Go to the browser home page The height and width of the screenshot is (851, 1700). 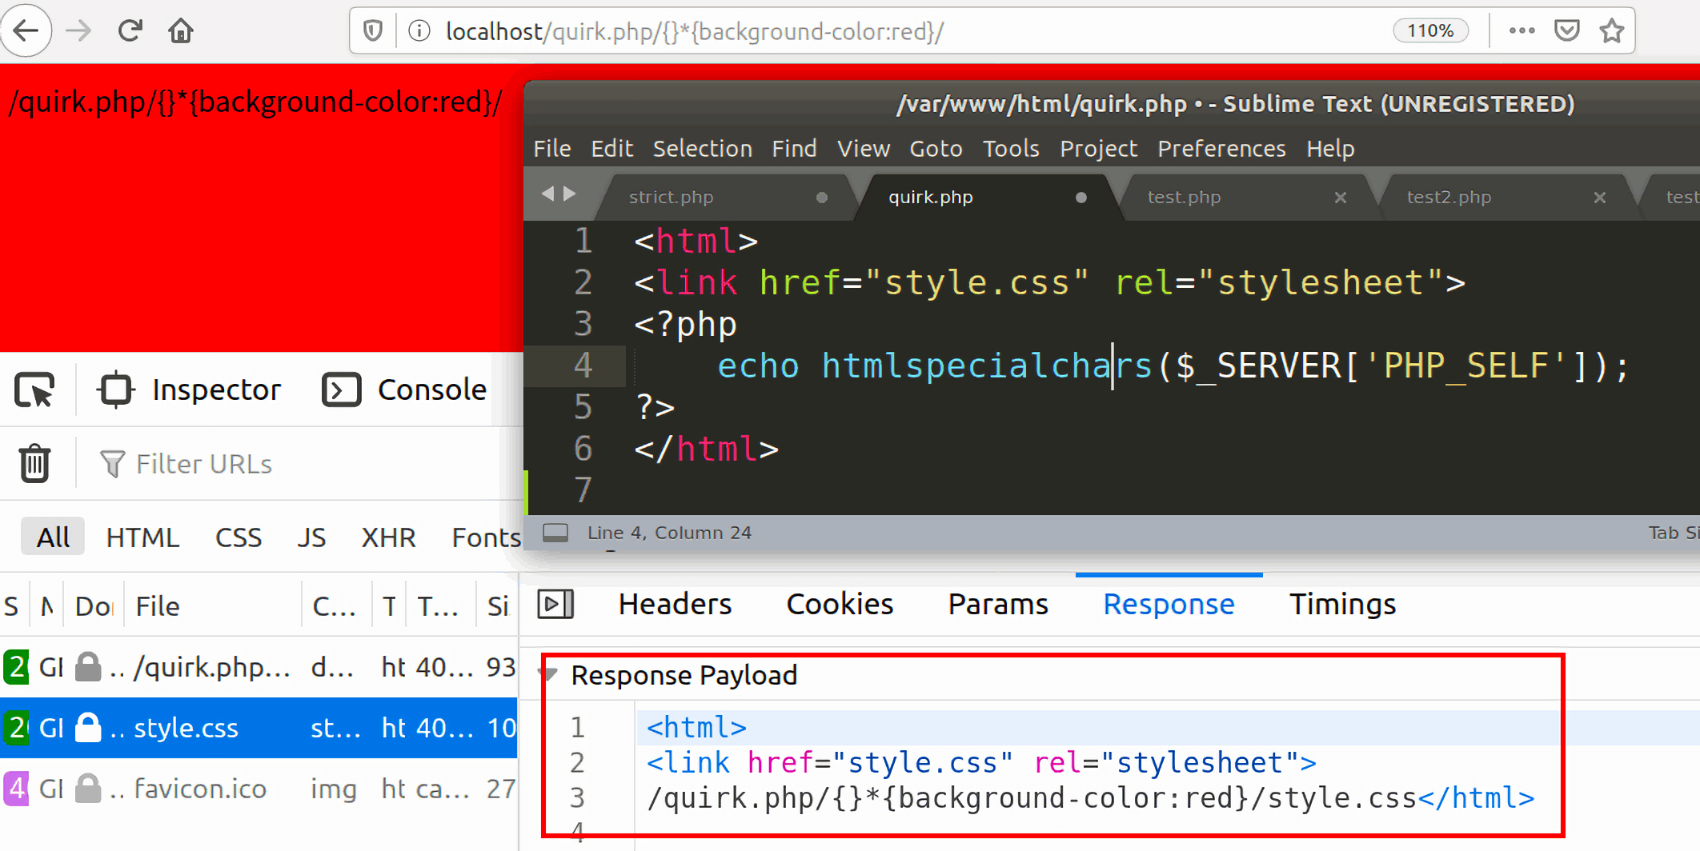pyautogui.click(x=181, y=31)
